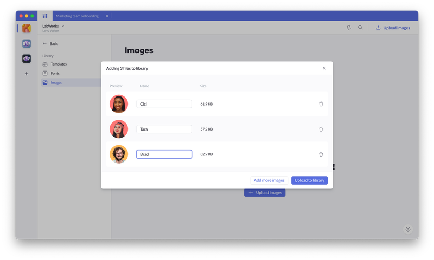Viewport: 434px width, 260px height.
Task: Click the Brad avatar preview thumbnail
Action: point(119,154)
